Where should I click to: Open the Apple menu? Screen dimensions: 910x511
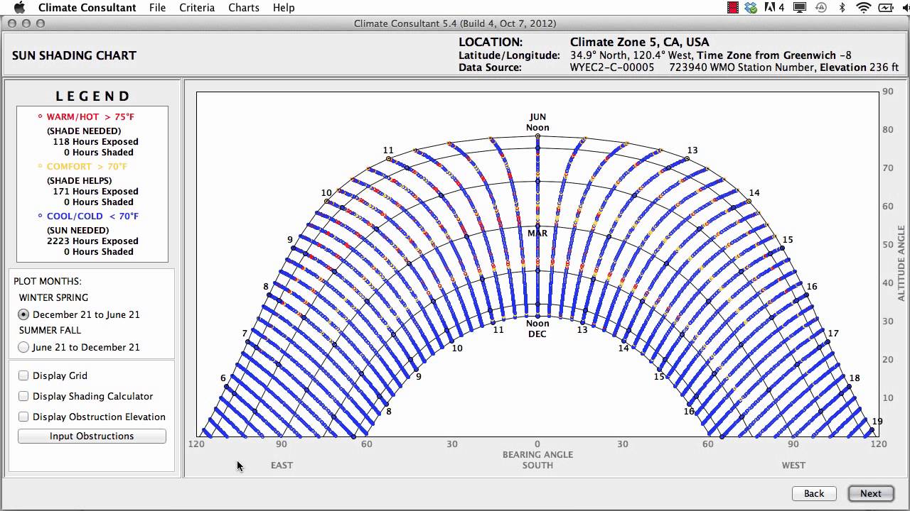coord(19,7)
